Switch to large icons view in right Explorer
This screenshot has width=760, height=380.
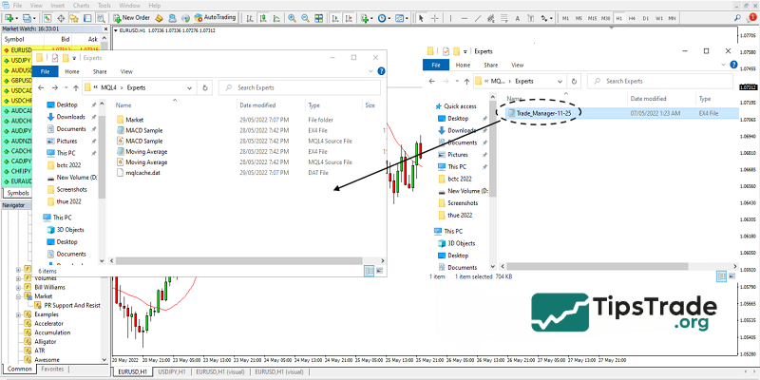coord(732,275)
